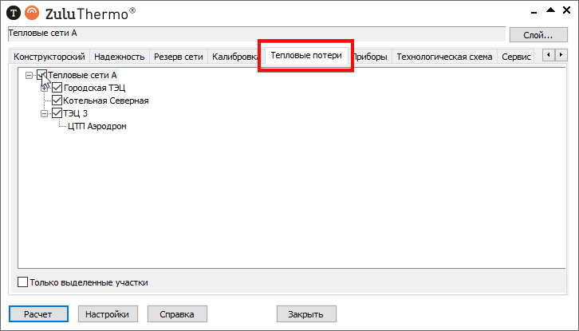The width and height of the screenshot is (579, 331).
Task: Uncheck the Котельная Северная checkbox
Action: tap(57, 100)
